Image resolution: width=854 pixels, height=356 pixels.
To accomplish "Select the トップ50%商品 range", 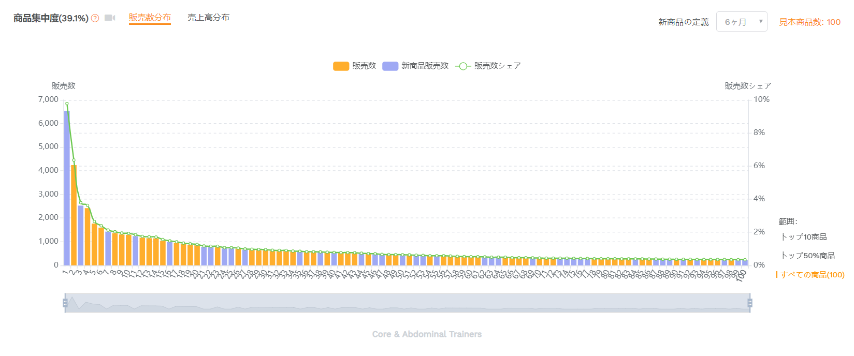I will point(808,256).
